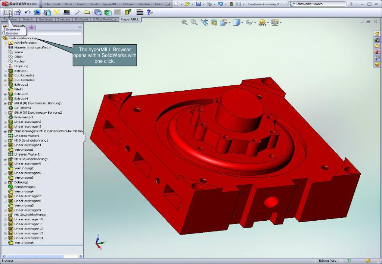
Task: Click the New document icon
Action: (176, 4)
